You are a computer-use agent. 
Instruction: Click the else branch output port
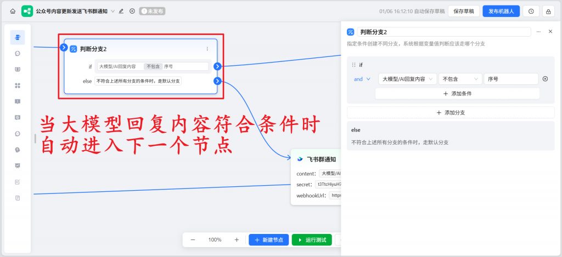tap(217, 81)
